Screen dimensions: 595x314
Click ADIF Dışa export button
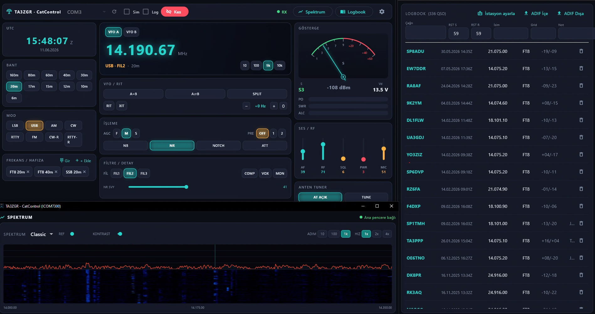pos(570,13)
